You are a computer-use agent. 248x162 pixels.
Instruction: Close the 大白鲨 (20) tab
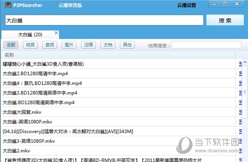[56, 33]
